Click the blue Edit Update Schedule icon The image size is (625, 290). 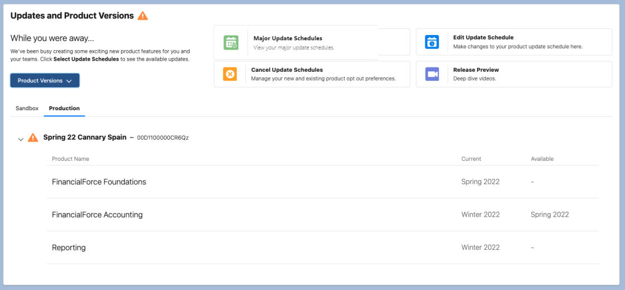coord(432,42)
